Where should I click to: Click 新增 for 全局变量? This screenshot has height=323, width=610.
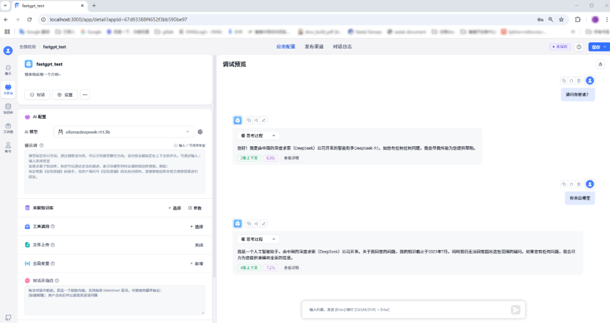[197, 264]
